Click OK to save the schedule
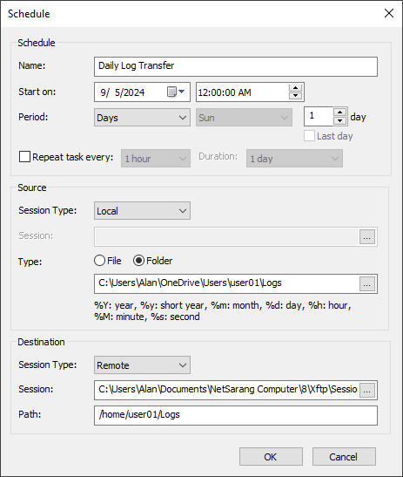 (x=271, y=457)
